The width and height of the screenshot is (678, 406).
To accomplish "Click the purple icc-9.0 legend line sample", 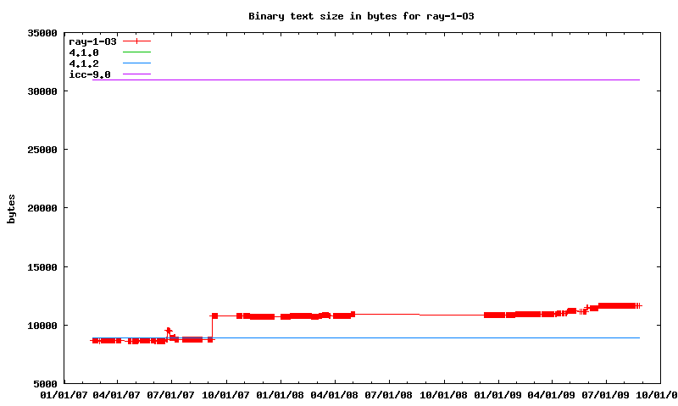I will pos(136,74).
